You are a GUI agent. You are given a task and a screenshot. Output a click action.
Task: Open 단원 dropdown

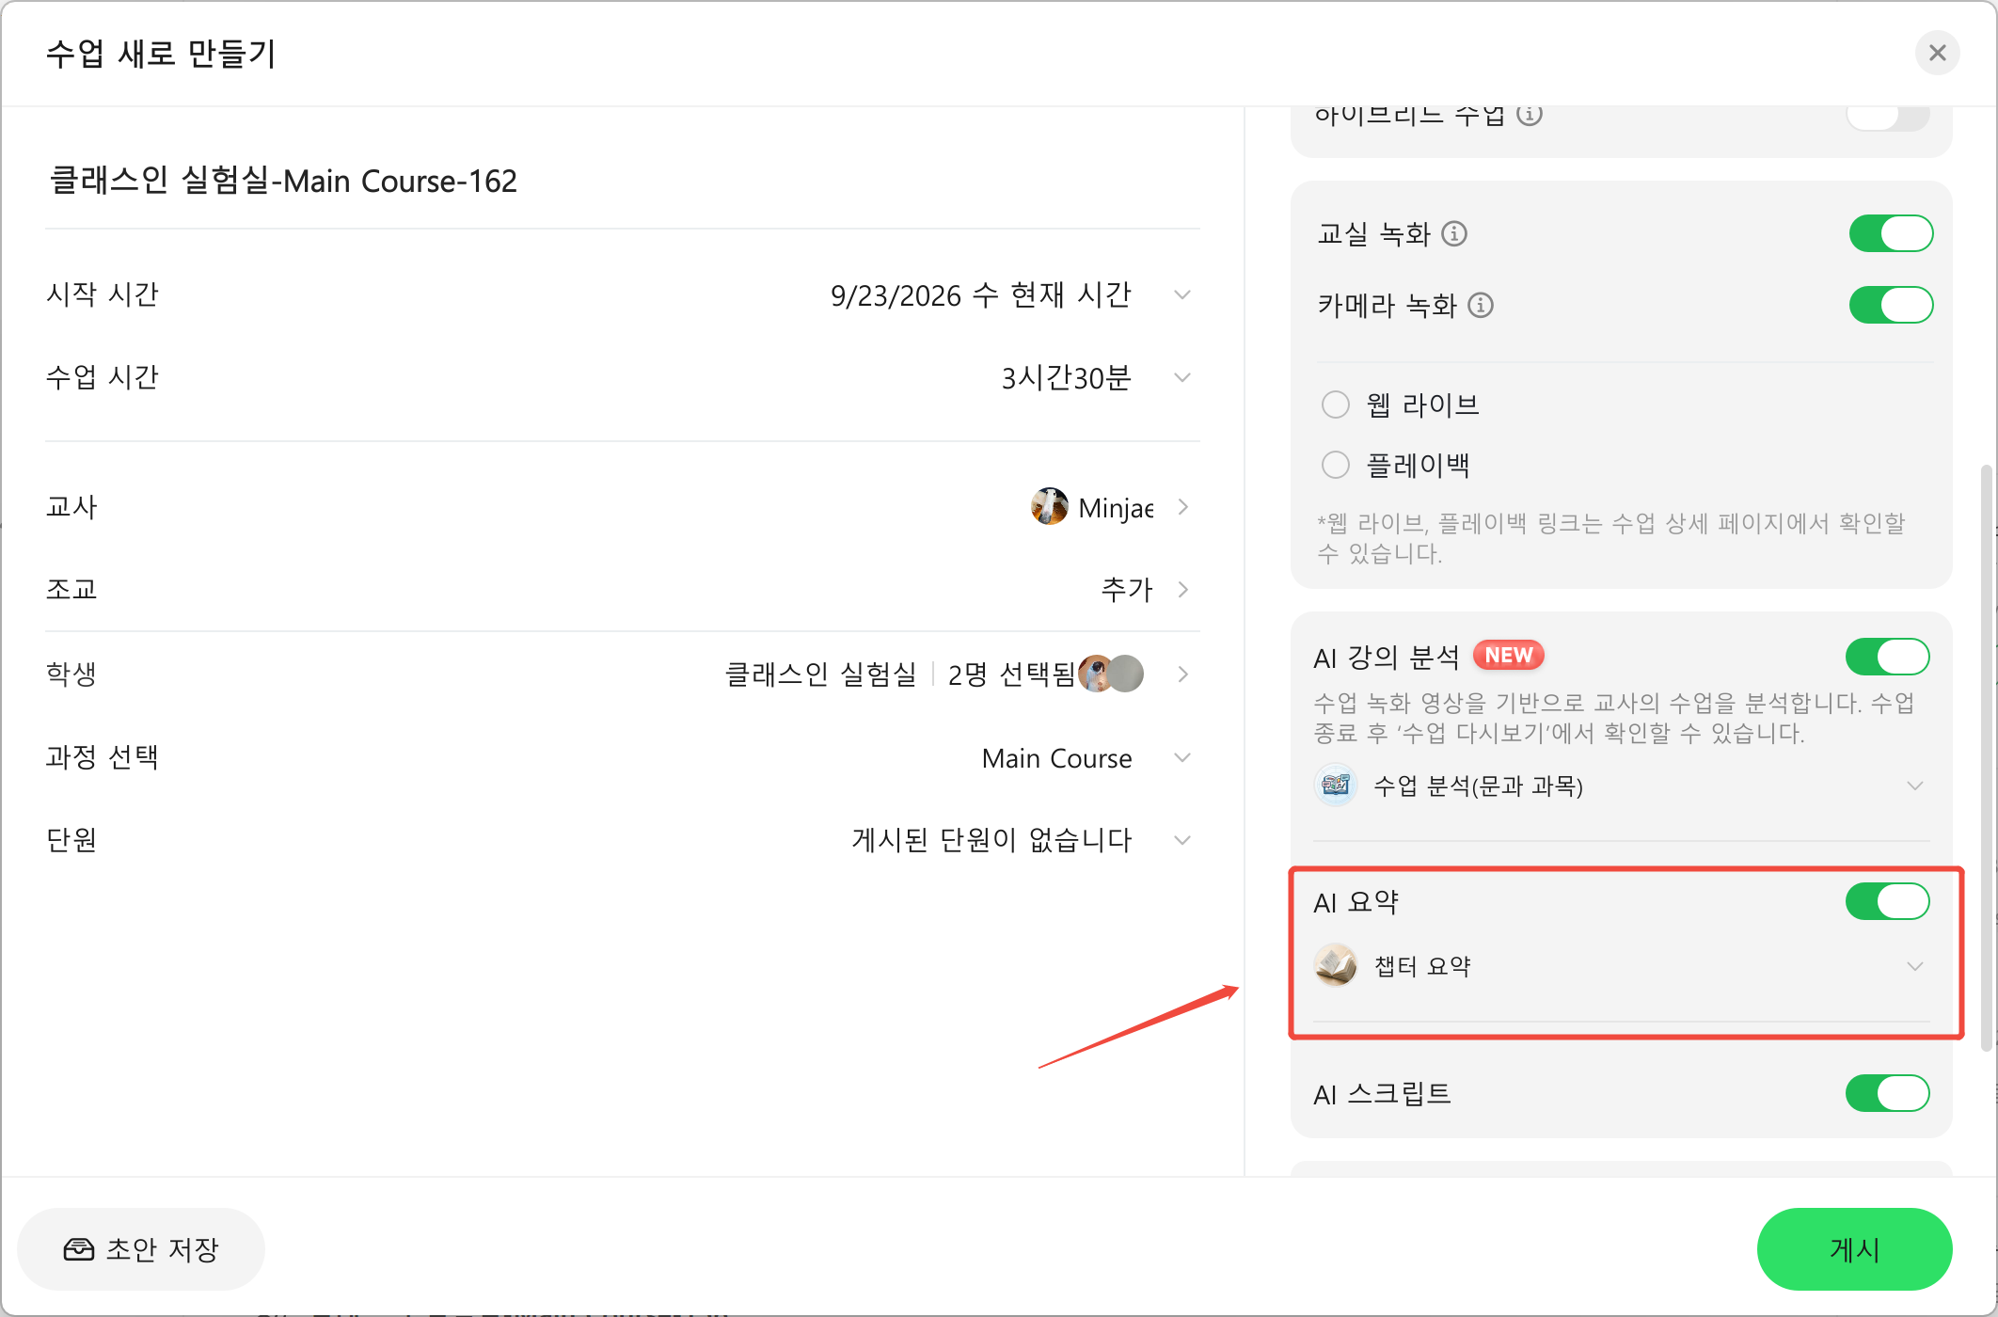[x=1183, y=839]
